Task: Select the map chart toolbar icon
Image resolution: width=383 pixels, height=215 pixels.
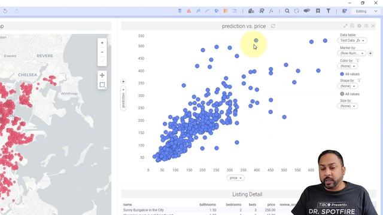Action: [x=217, y=11]
